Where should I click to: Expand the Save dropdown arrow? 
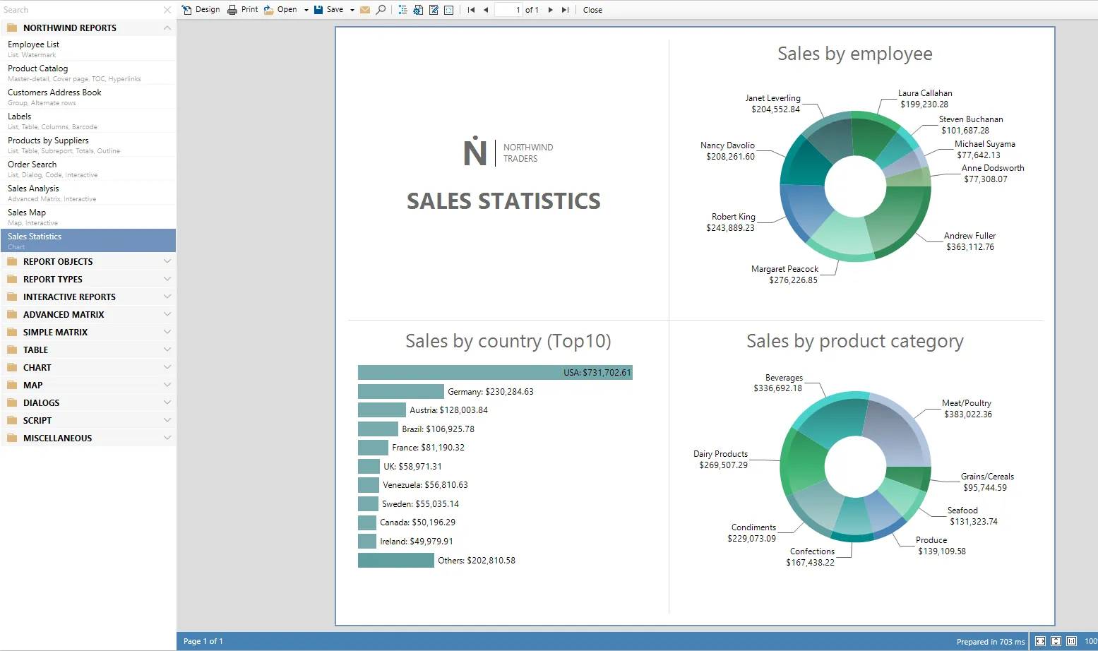pyautogui.click(x=352, y=10)
